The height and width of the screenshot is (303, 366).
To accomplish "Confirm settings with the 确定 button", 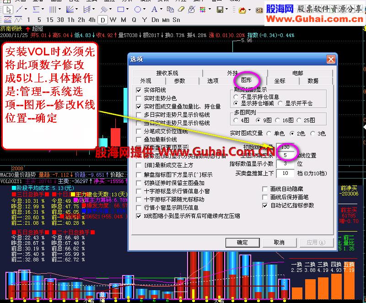I will point(242,243).
